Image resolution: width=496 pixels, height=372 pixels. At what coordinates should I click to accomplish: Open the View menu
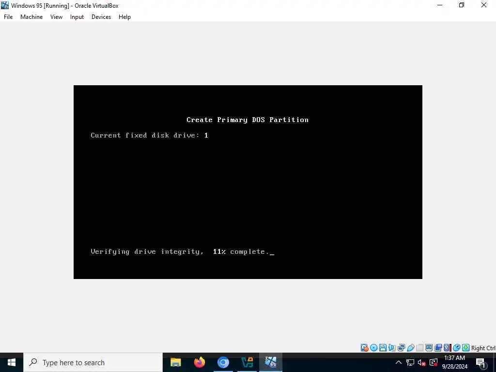(56, 17)
